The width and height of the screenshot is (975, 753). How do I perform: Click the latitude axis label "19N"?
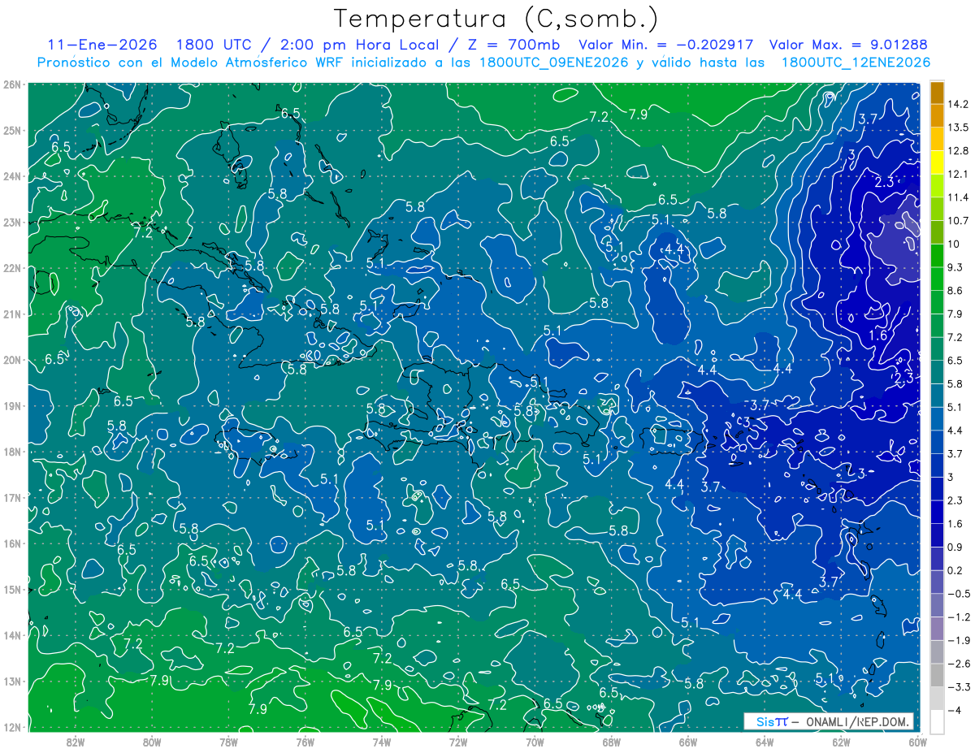point(12,405)
